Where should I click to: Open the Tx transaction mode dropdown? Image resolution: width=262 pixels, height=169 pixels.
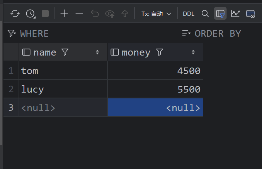156,14
